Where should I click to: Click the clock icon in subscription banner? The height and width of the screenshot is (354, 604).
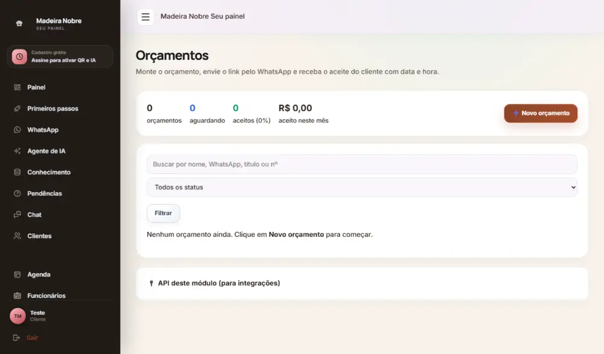[19, 57]
